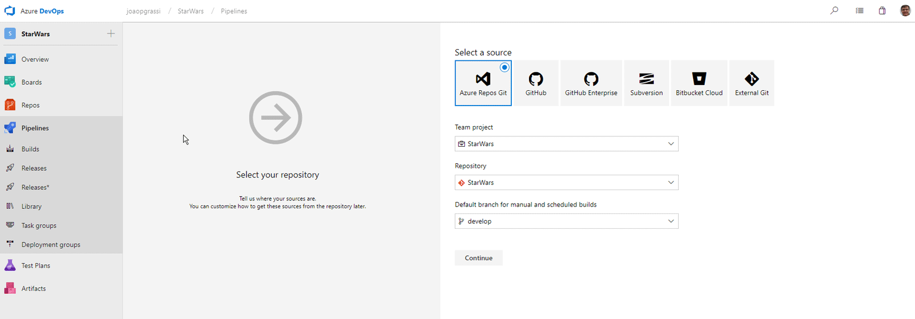Click the Deployment groups icon
Image resolution: width=915 pixels, height=319 pixels.
(x=10, y=244)
